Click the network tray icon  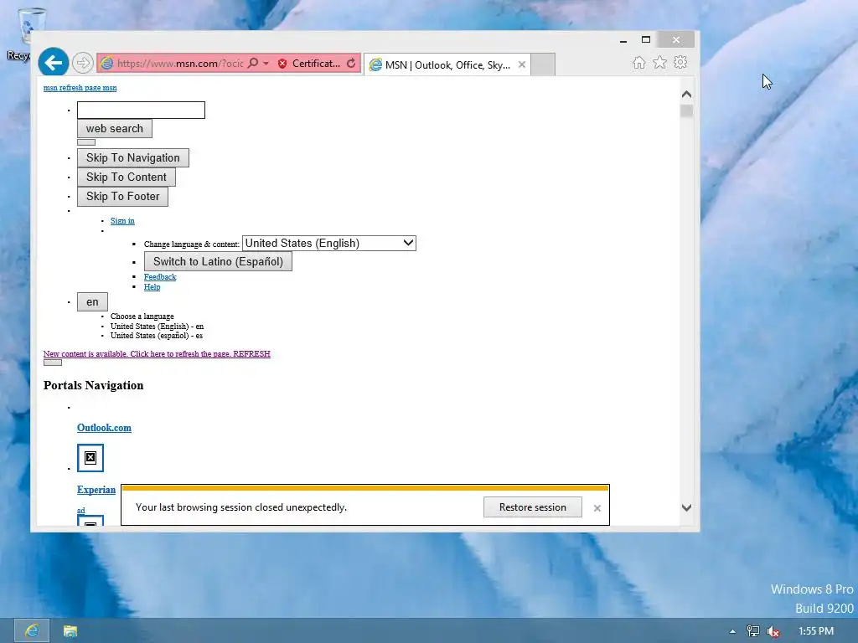click(753, 631)
